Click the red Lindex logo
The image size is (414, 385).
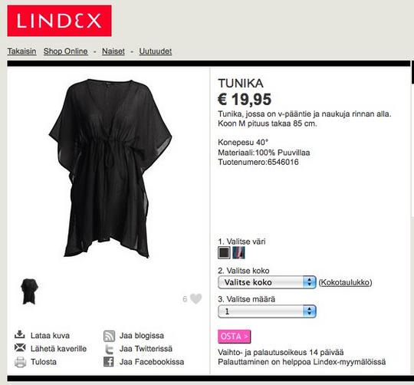[x=59, y=21]
